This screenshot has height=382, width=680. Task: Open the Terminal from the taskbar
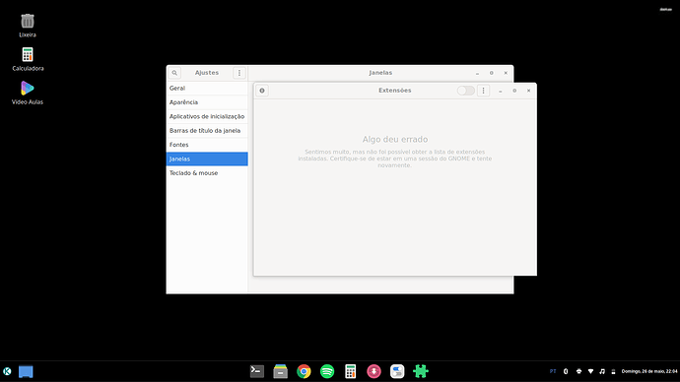[x=257, y=371]
